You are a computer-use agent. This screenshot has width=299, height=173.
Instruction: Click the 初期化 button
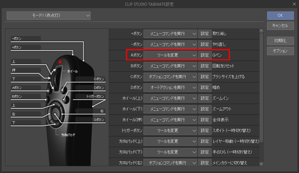tap(280, 41)
